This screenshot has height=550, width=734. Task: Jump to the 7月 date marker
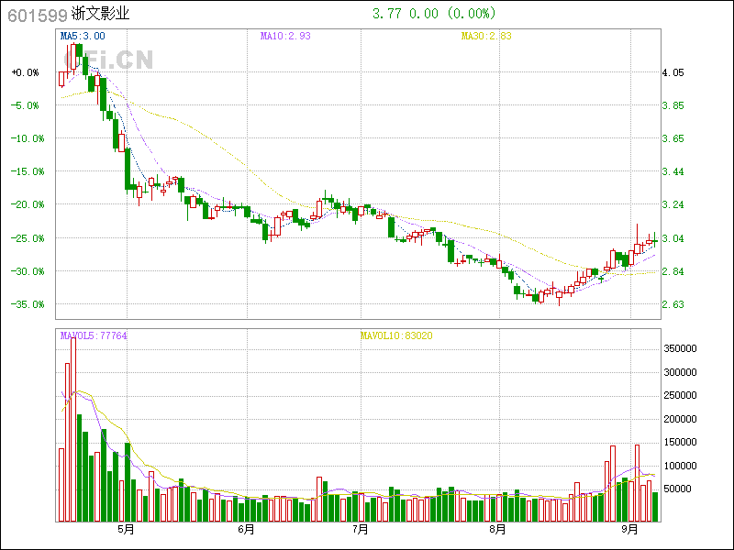pyautogui.click(x=361, y=530)
